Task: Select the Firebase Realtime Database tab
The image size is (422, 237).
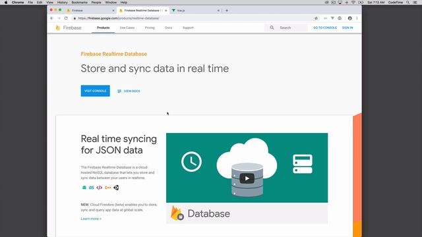Action: click(x=143, y=11)
